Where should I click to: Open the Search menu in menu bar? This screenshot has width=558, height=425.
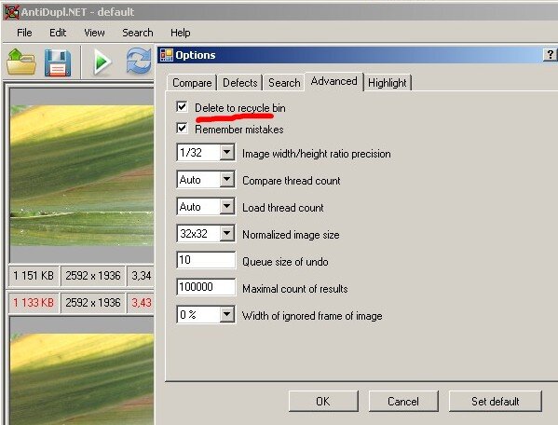138,33
